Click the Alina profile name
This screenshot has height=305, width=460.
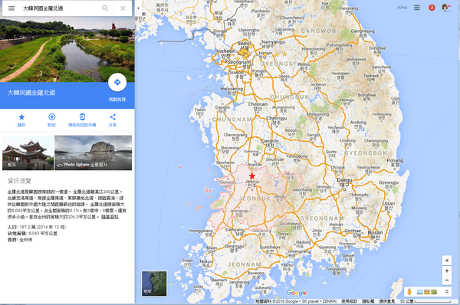tap(402, 8)
